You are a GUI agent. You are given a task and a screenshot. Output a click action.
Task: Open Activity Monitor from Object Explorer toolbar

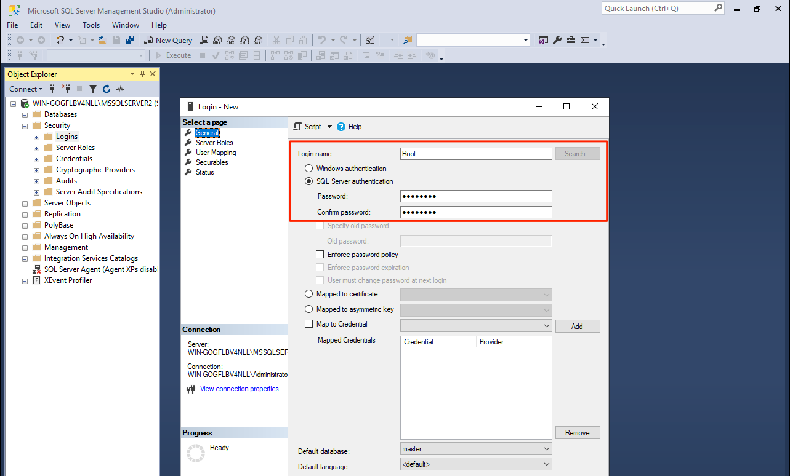coord(120,89)
